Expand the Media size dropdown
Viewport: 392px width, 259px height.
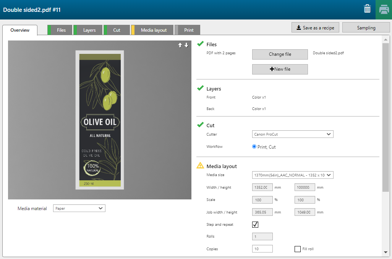pyautogui.click(x=293, y=175)
